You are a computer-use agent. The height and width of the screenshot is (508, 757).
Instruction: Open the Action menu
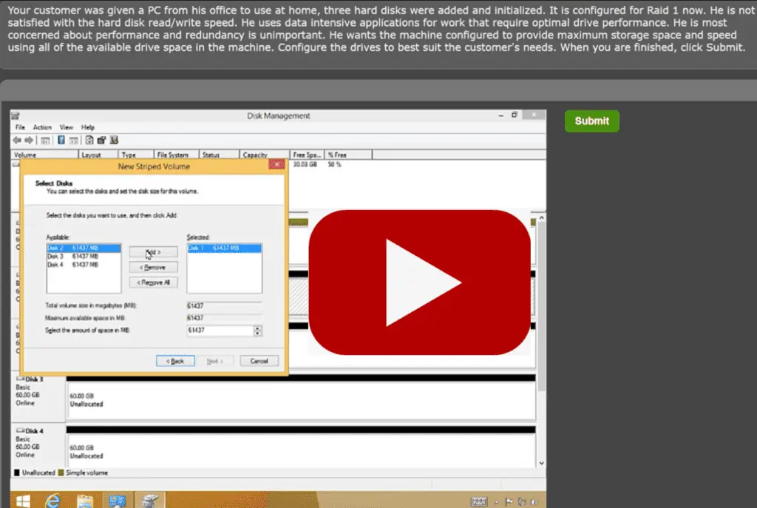[42, 127]
